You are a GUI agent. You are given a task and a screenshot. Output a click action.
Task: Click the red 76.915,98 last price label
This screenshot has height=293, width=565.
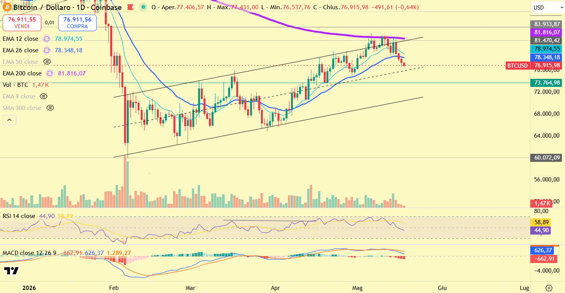[547, 66]
